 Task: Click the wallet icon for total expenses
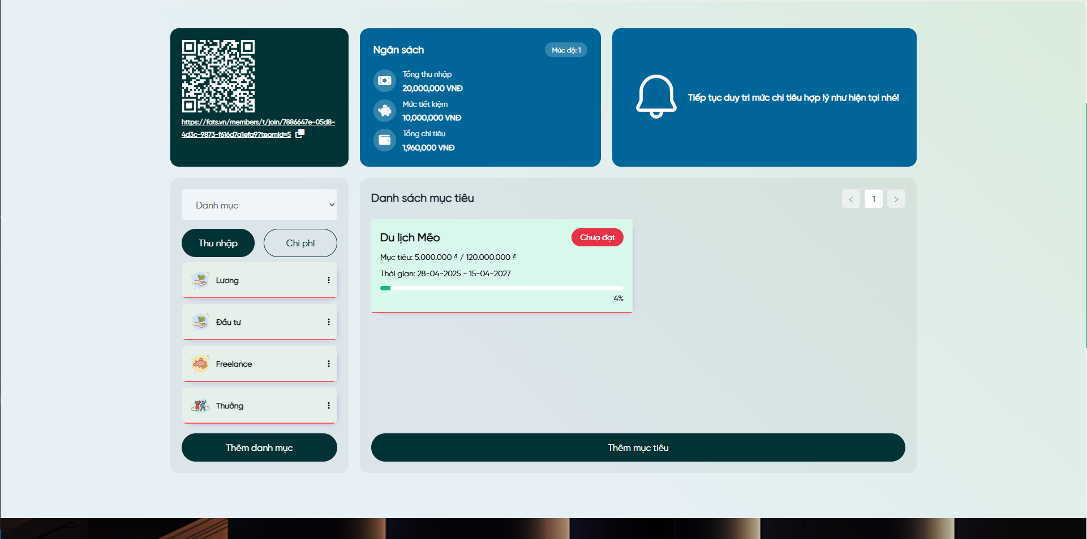[385, 140]
